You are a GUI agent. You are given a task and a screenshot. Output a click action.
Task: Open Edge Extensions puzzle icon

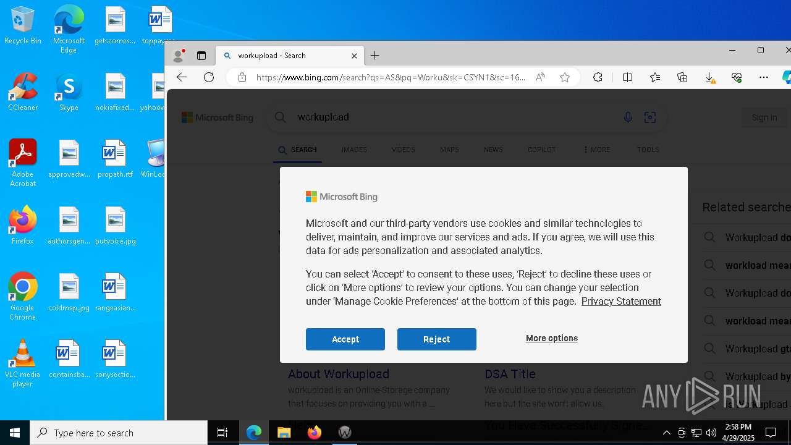coord(598,77)
